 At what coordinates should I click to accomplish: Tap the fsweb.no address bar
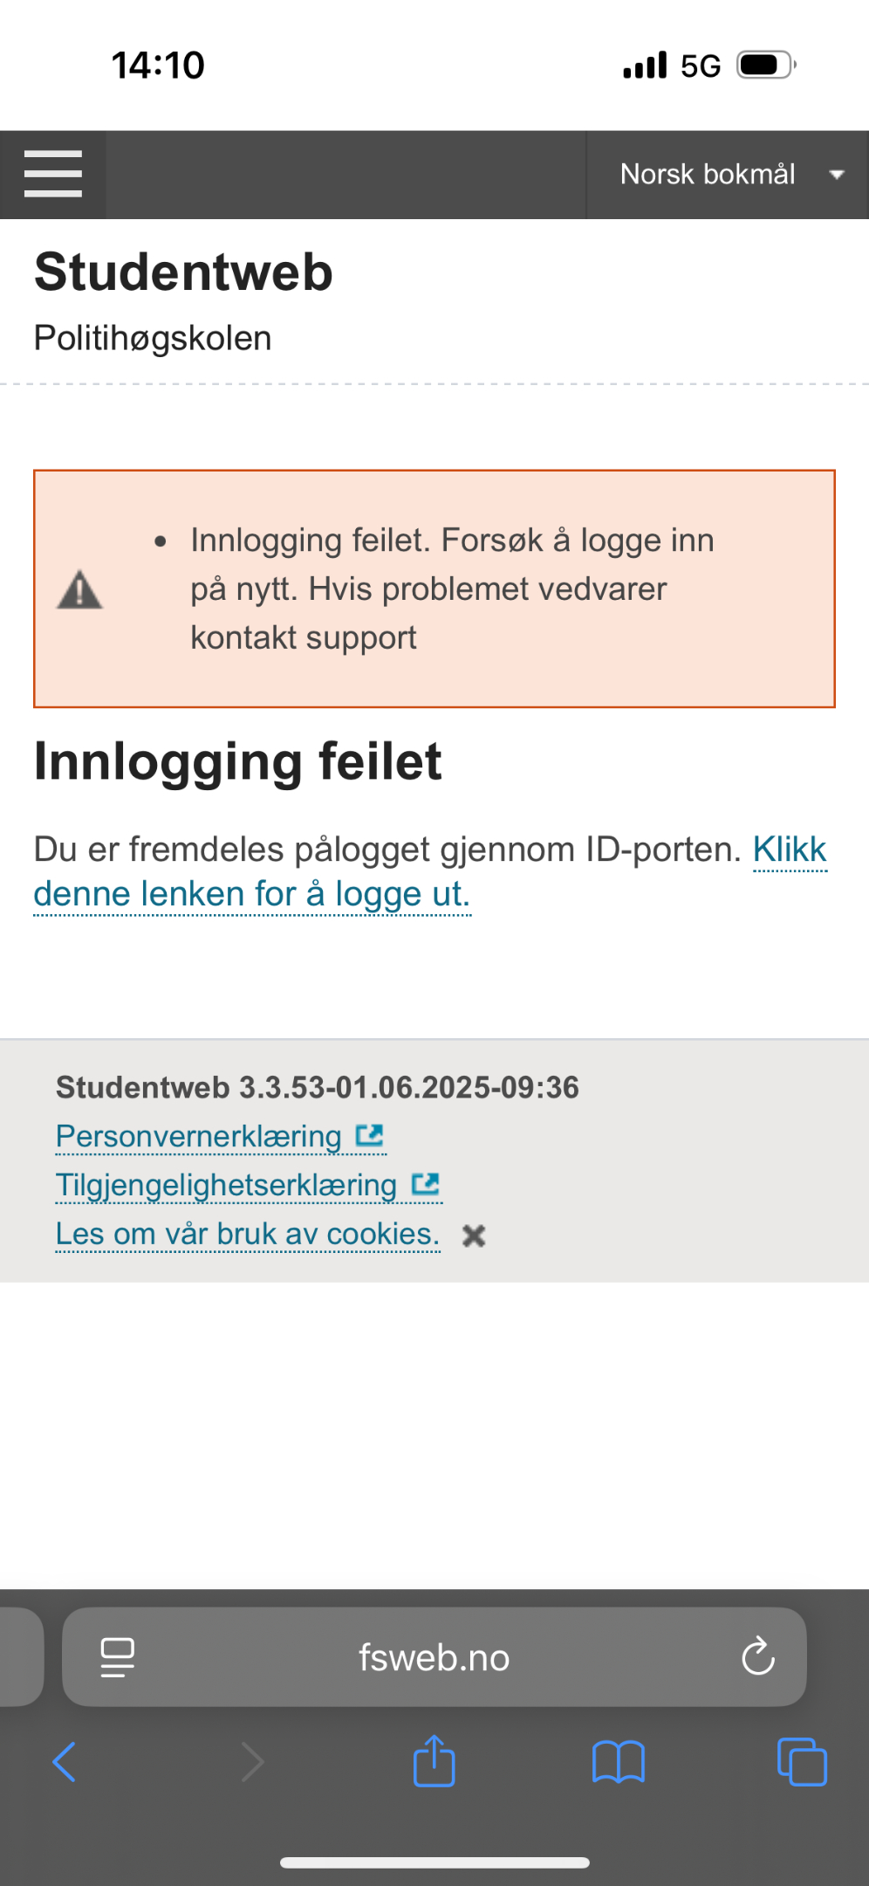point(434,1656)
